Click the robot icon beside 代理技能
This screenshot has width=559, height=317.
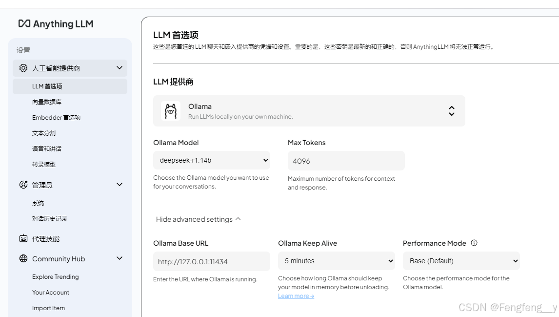tap(23, 238)
